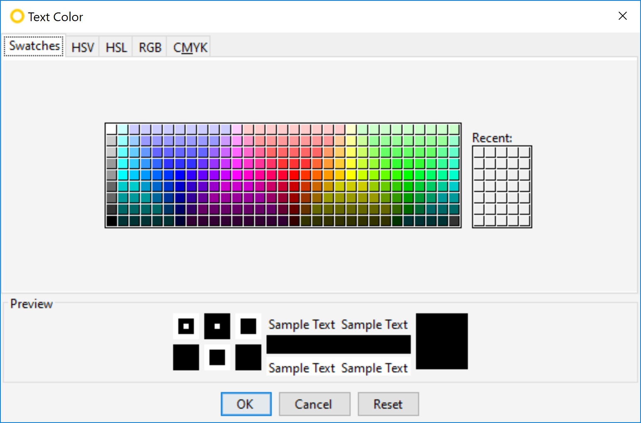The width and height of the screenshot is (641, 423).
Task: Click the large color preview square
Action: tap(442, 341)
